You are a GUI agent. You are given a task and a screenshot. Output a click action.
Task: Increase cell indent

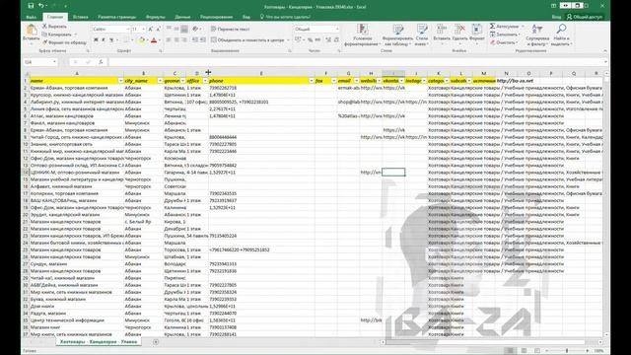point(202,39)
